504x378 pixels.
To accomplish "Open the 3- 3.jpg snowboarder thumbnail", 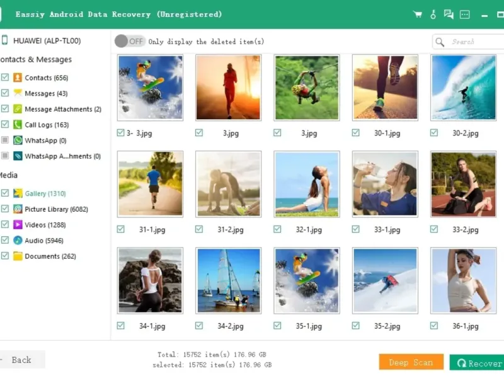I will click(x=150, y=88).
